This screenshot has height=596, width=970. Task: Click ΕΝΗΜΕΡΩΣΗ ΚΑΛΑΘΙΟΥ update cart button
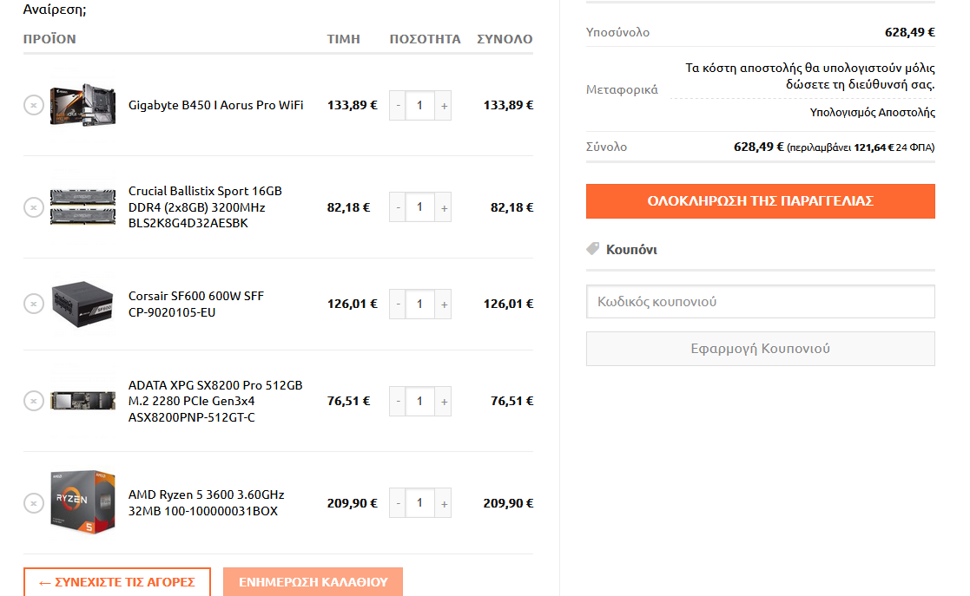point(313,582)
